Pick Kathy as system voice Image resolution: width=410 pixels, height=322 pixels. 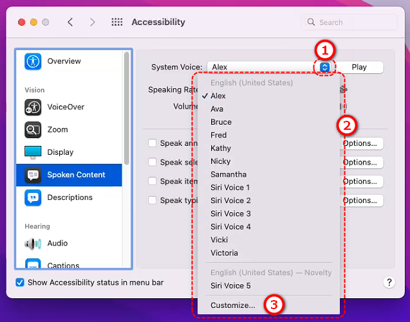pyautogui.click(x=268, y=148)
